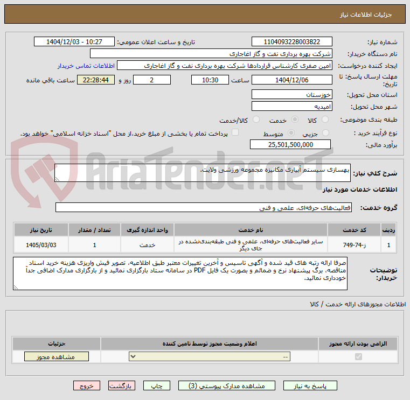Click the request creator name field

coord(225,66)
